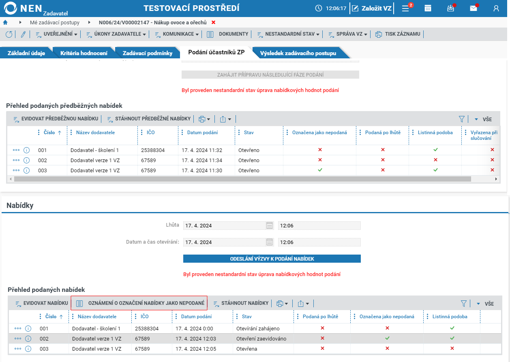Open the mail envelope icon in header
The height and width of the screenshot is (362, 510).
(473, 8)
